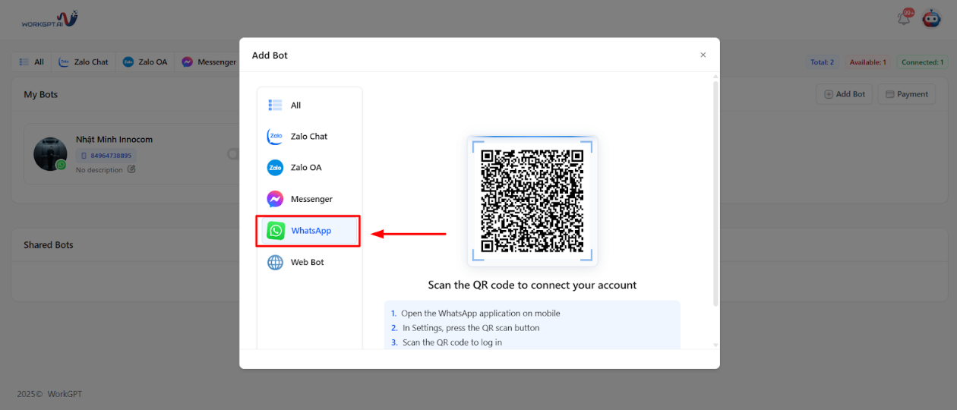The image size is (957, 410).
Task: Click phone number 84964738895 badge
Action: click(x=106, y=156)
